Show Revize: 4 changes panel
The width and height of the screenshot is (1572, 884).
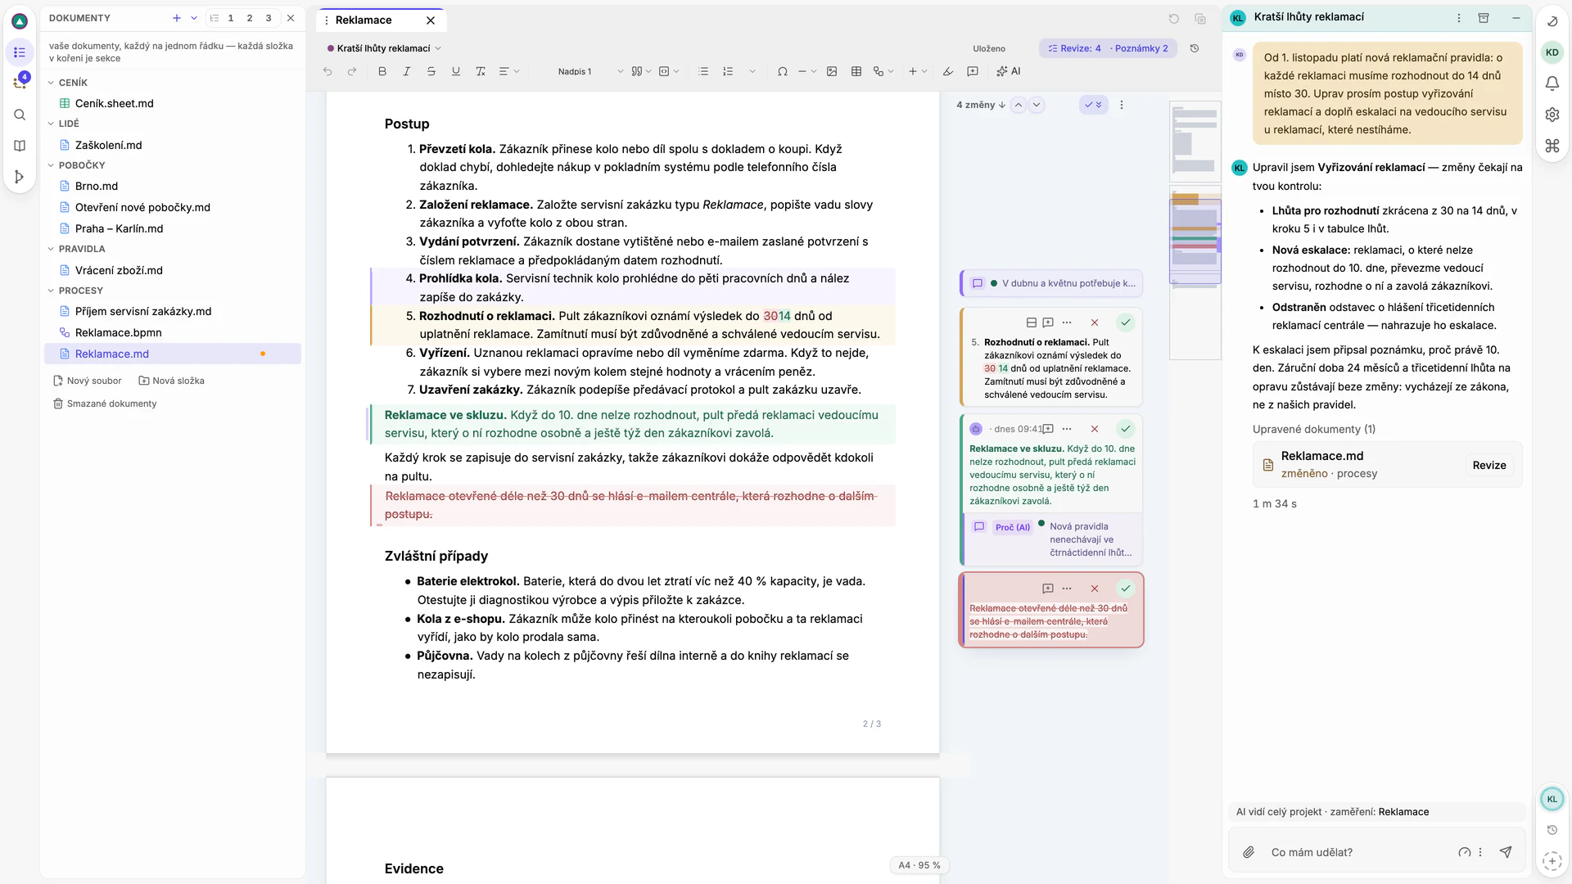coord(1074,48)
